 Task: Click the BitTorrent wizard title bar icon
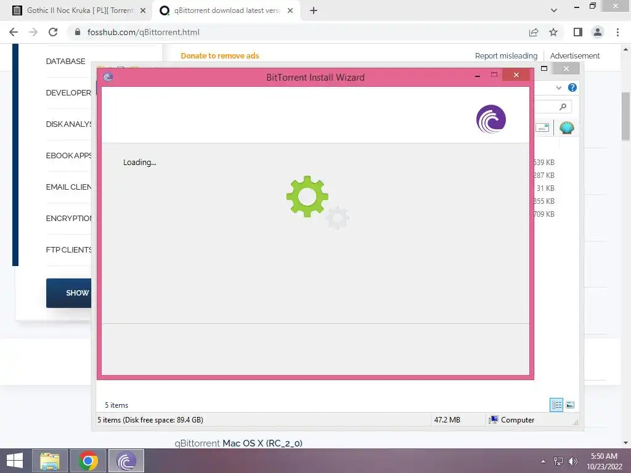coord(108,77)
